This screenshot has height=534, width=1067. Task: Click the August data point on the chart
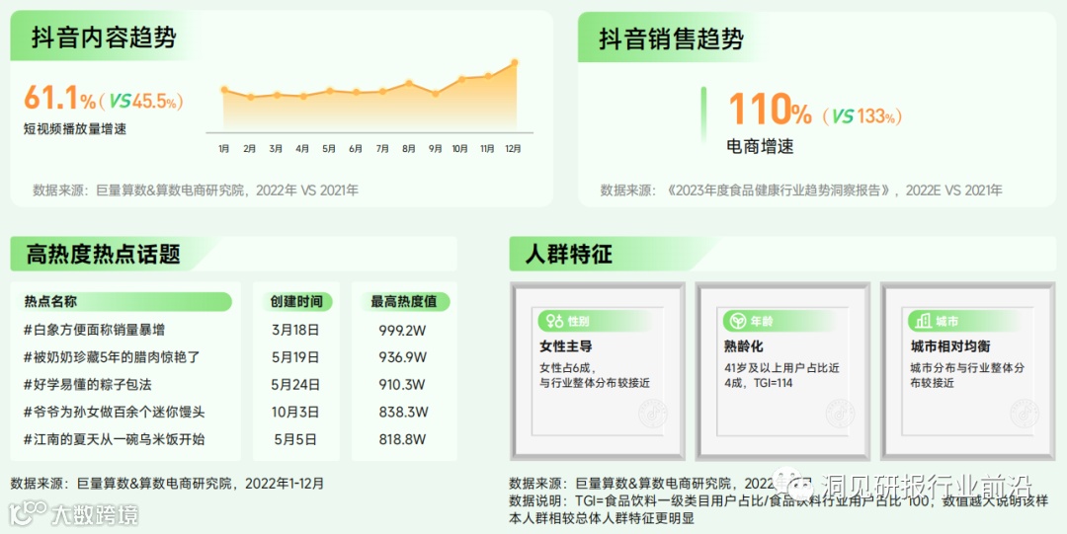(x=409, y=83)
